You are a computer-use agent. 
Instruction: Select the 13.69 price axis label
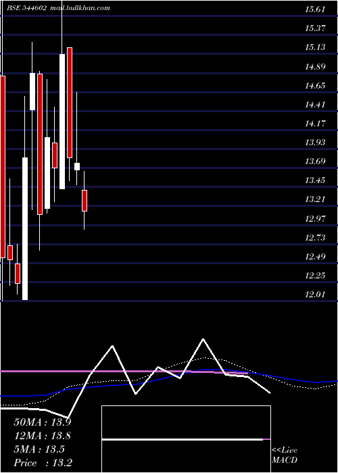click(315, 161)
